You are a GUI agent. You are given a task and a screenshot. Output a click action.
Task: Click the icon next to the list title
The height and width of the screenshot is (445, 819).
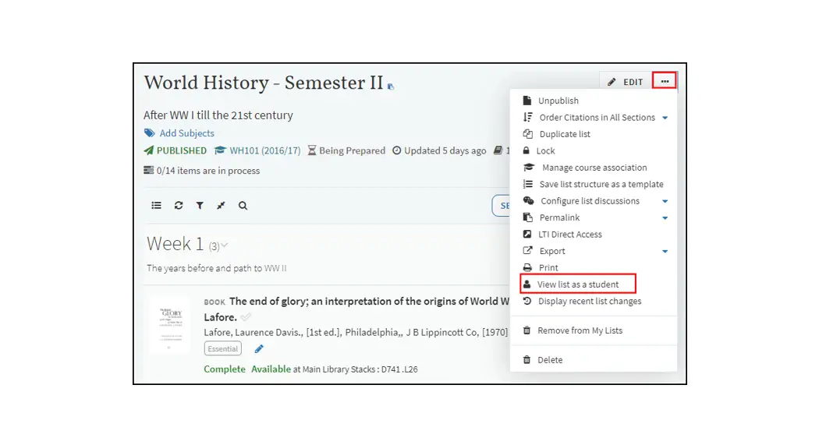pos(390,87)
